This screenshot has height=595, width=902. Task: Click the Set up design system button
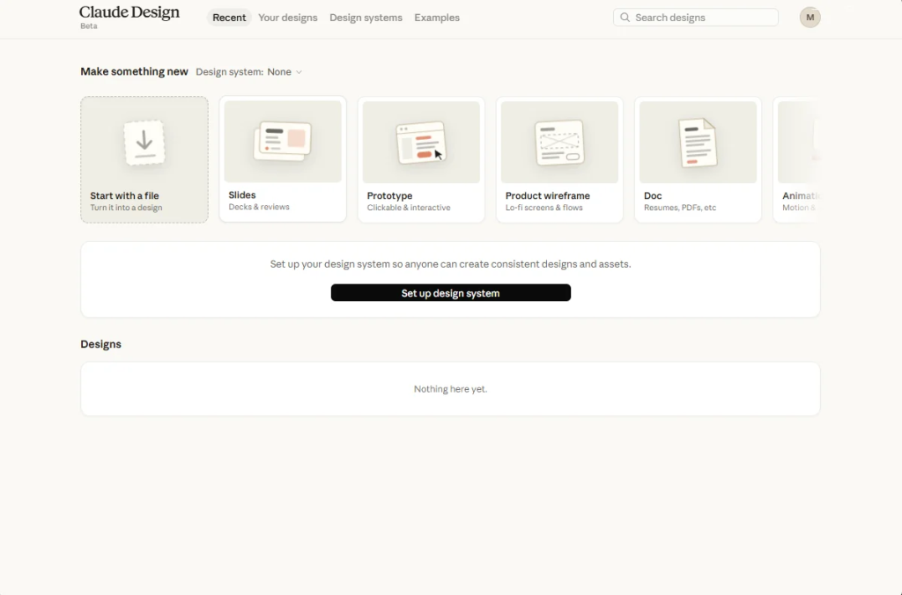coord(450,292)
